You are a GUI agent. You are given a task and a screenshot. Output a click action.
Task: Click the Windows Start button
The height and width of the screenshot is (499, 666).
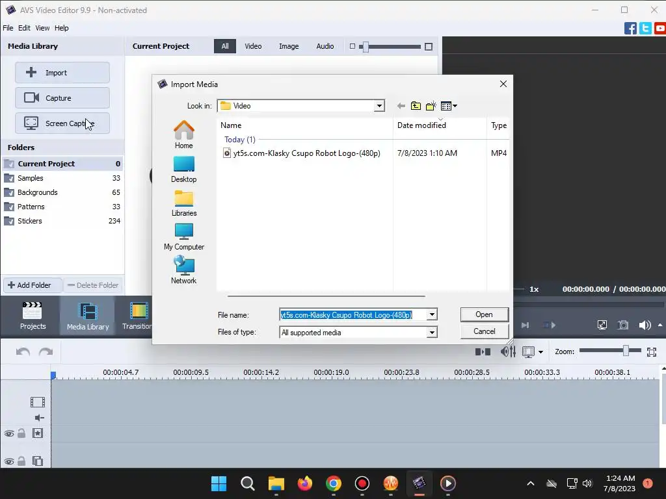pyautogui.click(x=219, y=483)
